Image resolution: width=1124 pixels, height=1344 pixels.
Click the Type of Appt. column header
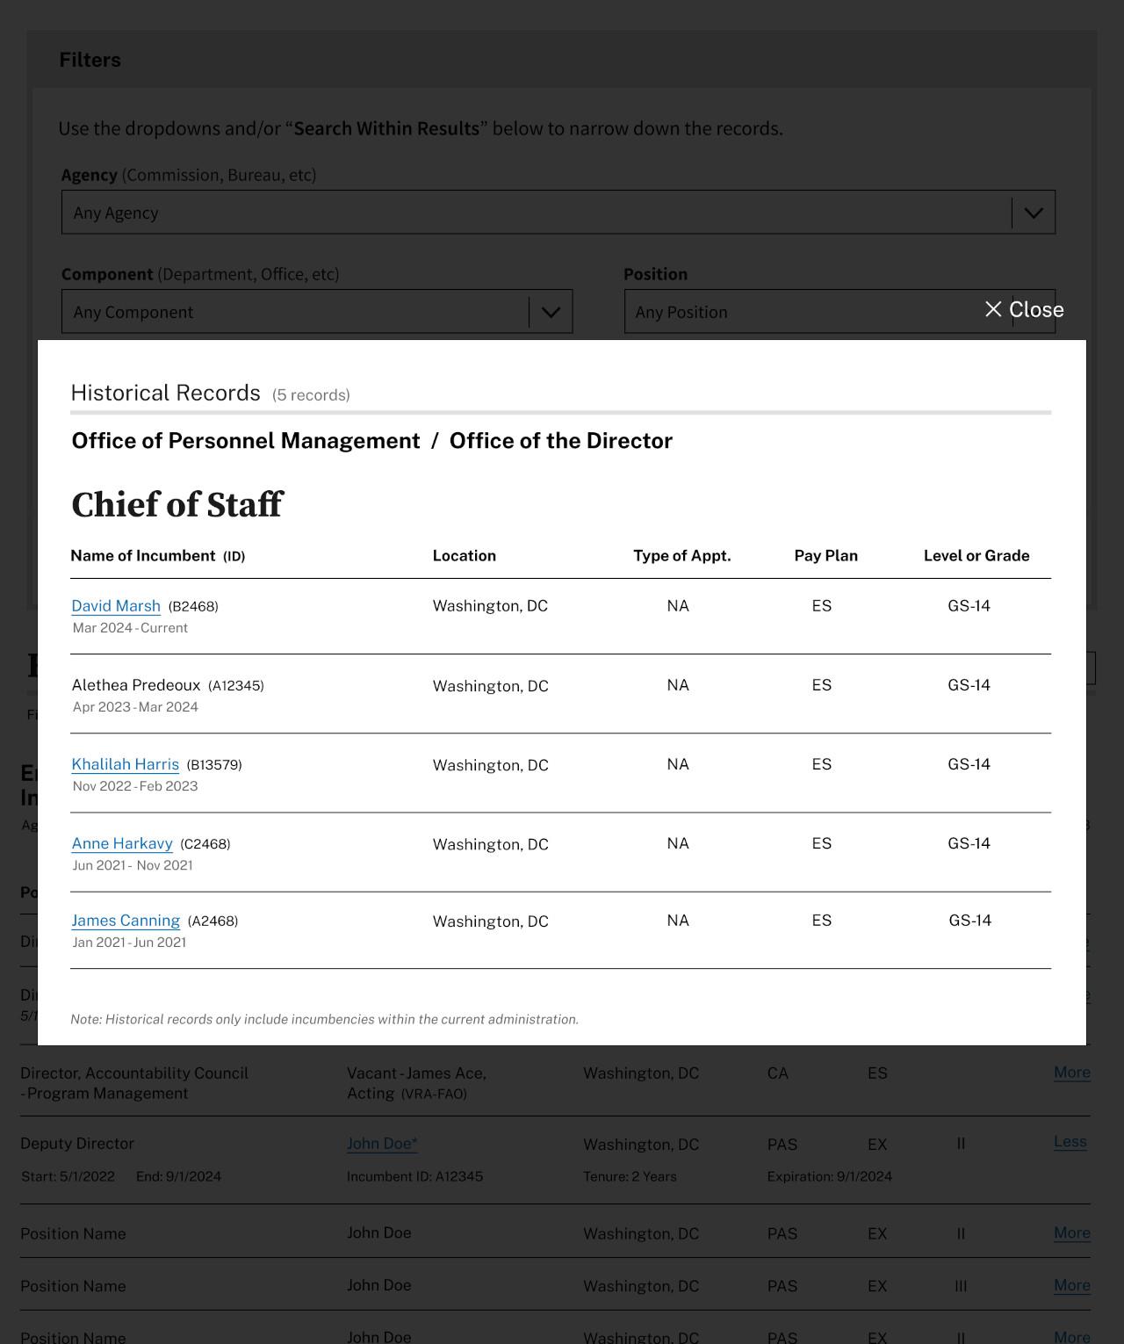click(682, 555)
